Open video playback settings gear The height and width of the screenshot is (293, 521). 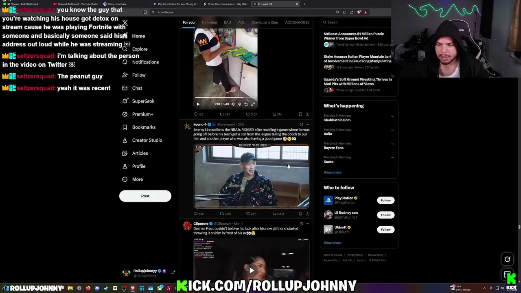(x=239, y=104)
